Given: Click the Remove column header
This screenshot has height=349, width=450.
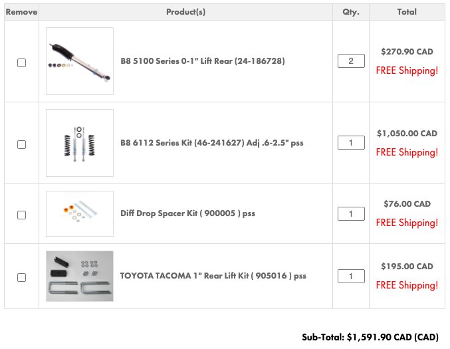Looking at the screenshot, I should point(21,12).
